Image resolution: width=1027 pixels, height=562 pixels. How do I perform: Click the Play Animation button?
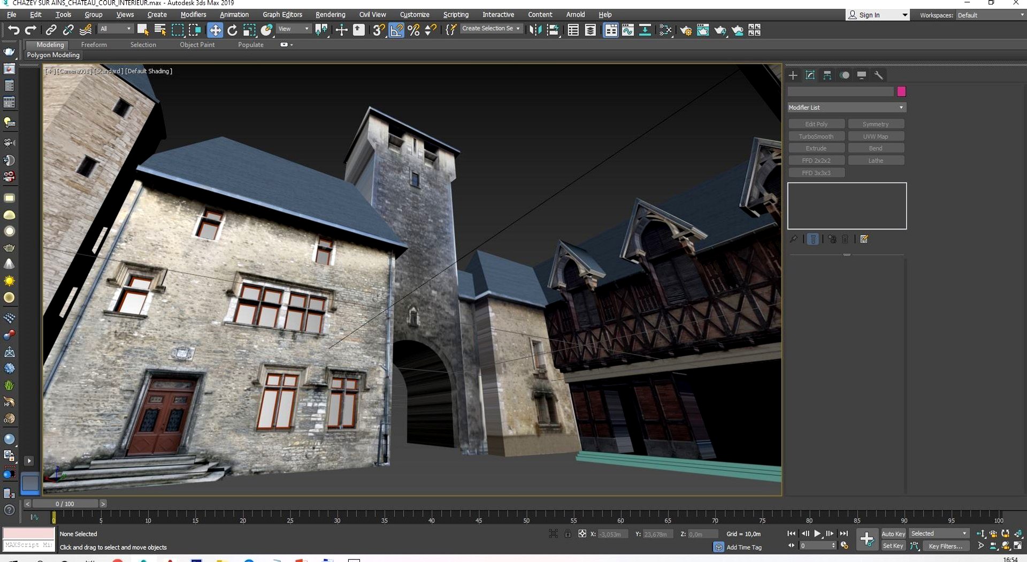[x=817, y=533]
